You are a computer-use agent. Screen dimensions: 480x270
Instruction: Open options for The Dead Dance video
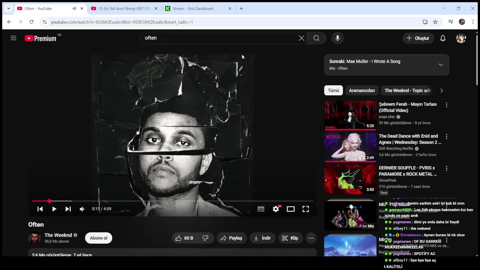(x=446, y=137)
